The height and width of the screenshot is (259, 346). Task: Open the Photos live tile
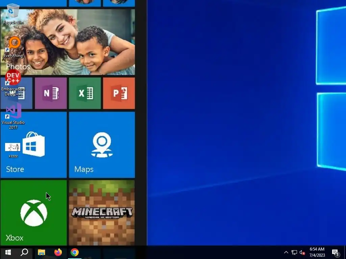point(68,42)
